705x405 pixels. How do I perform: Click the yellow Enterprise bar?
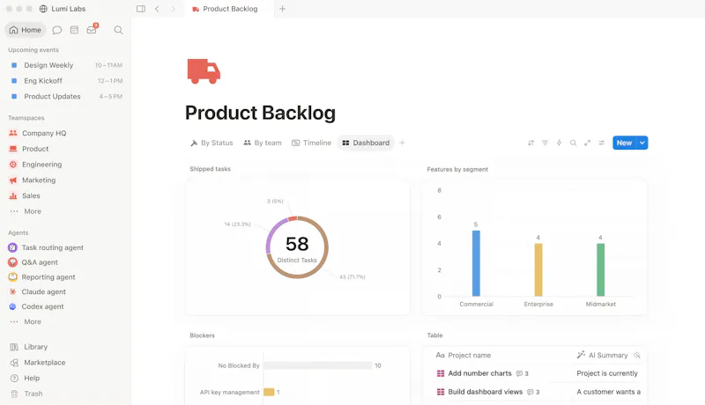click(538, 269)
